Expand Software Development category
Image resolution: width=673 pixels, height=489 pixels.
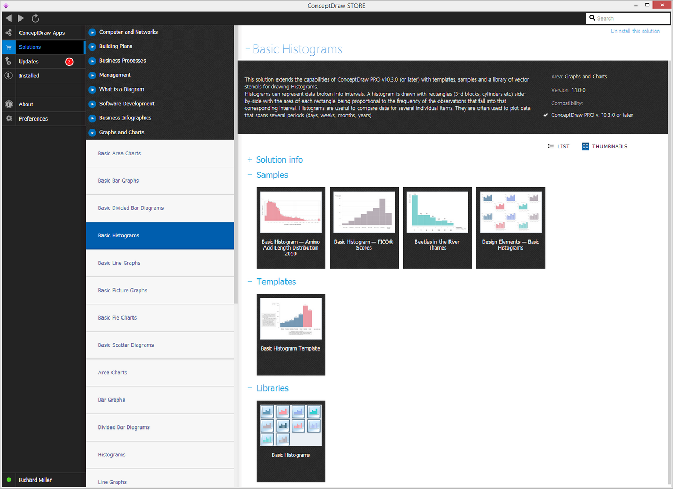coord(93,104)
